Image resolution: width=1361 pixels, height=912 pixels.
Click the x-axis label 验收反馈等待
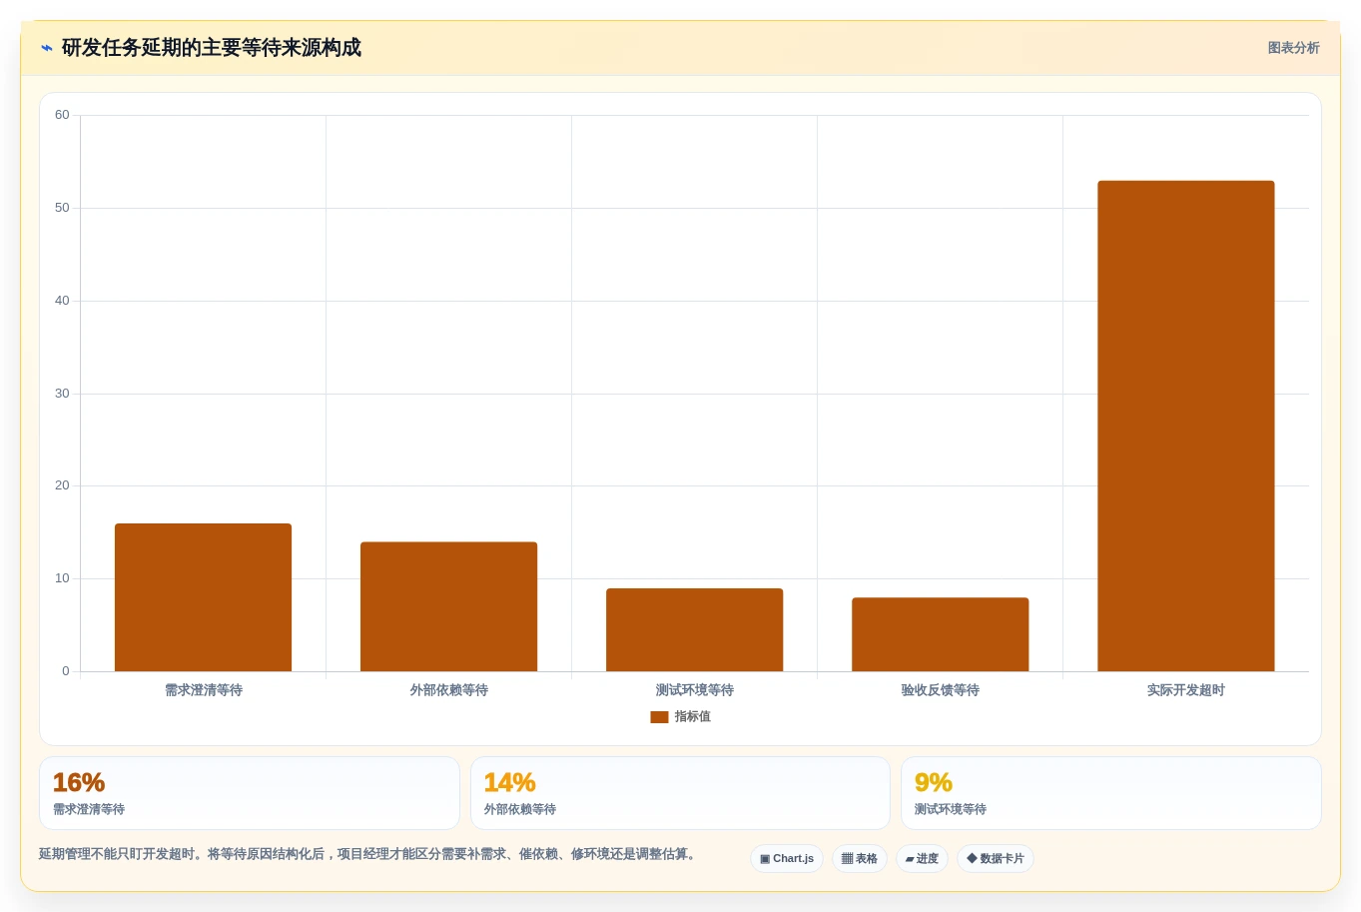pyautogui.click(x=940, y=690)
